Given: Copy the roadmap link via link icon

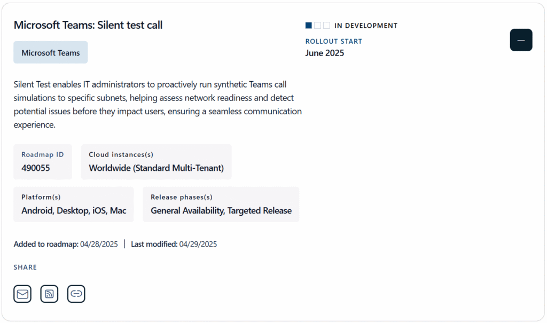Looking at the screenshot, I should click(x=76, y=294).
